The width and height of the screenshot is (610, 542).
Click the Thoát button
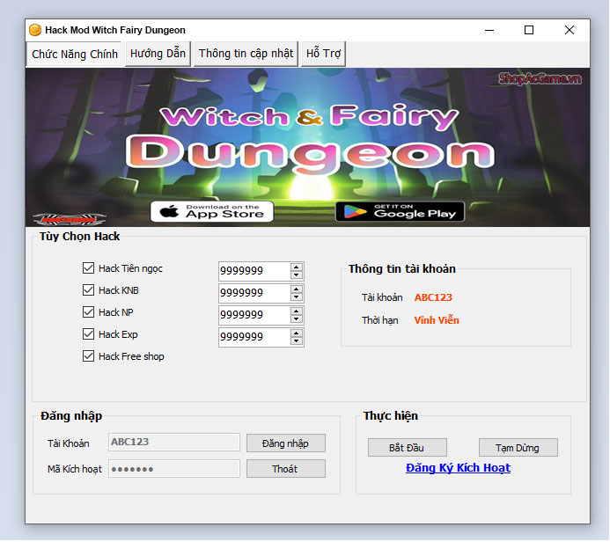click(x=285, y=469)
